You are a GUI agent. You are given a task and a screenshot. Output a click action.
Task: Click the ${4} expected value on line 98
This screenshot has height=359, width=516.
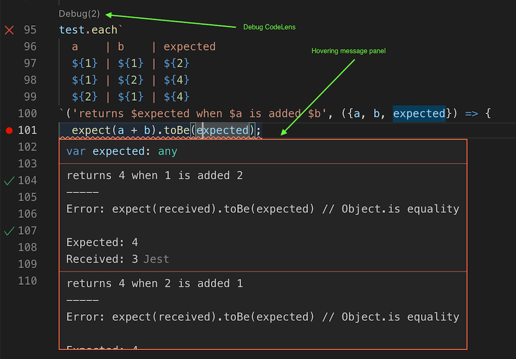177,80
